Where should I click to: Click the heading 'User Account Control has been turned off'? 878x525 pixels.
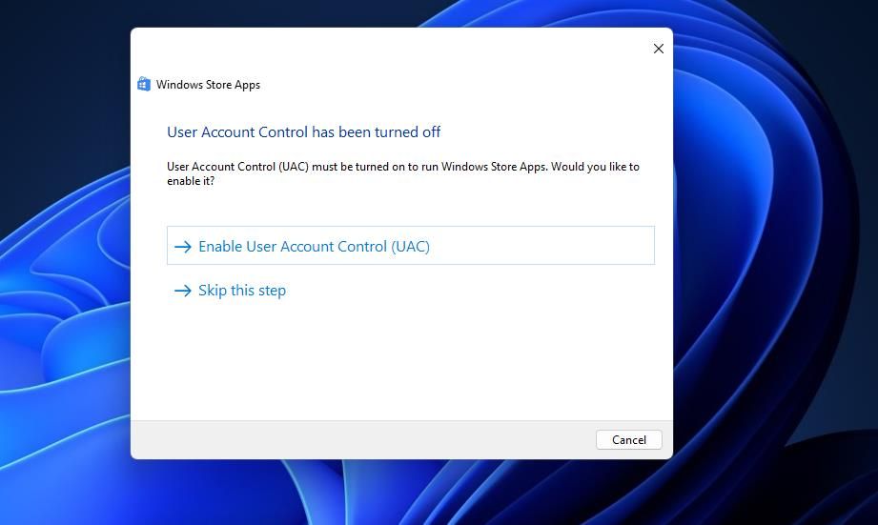(303, 132)
